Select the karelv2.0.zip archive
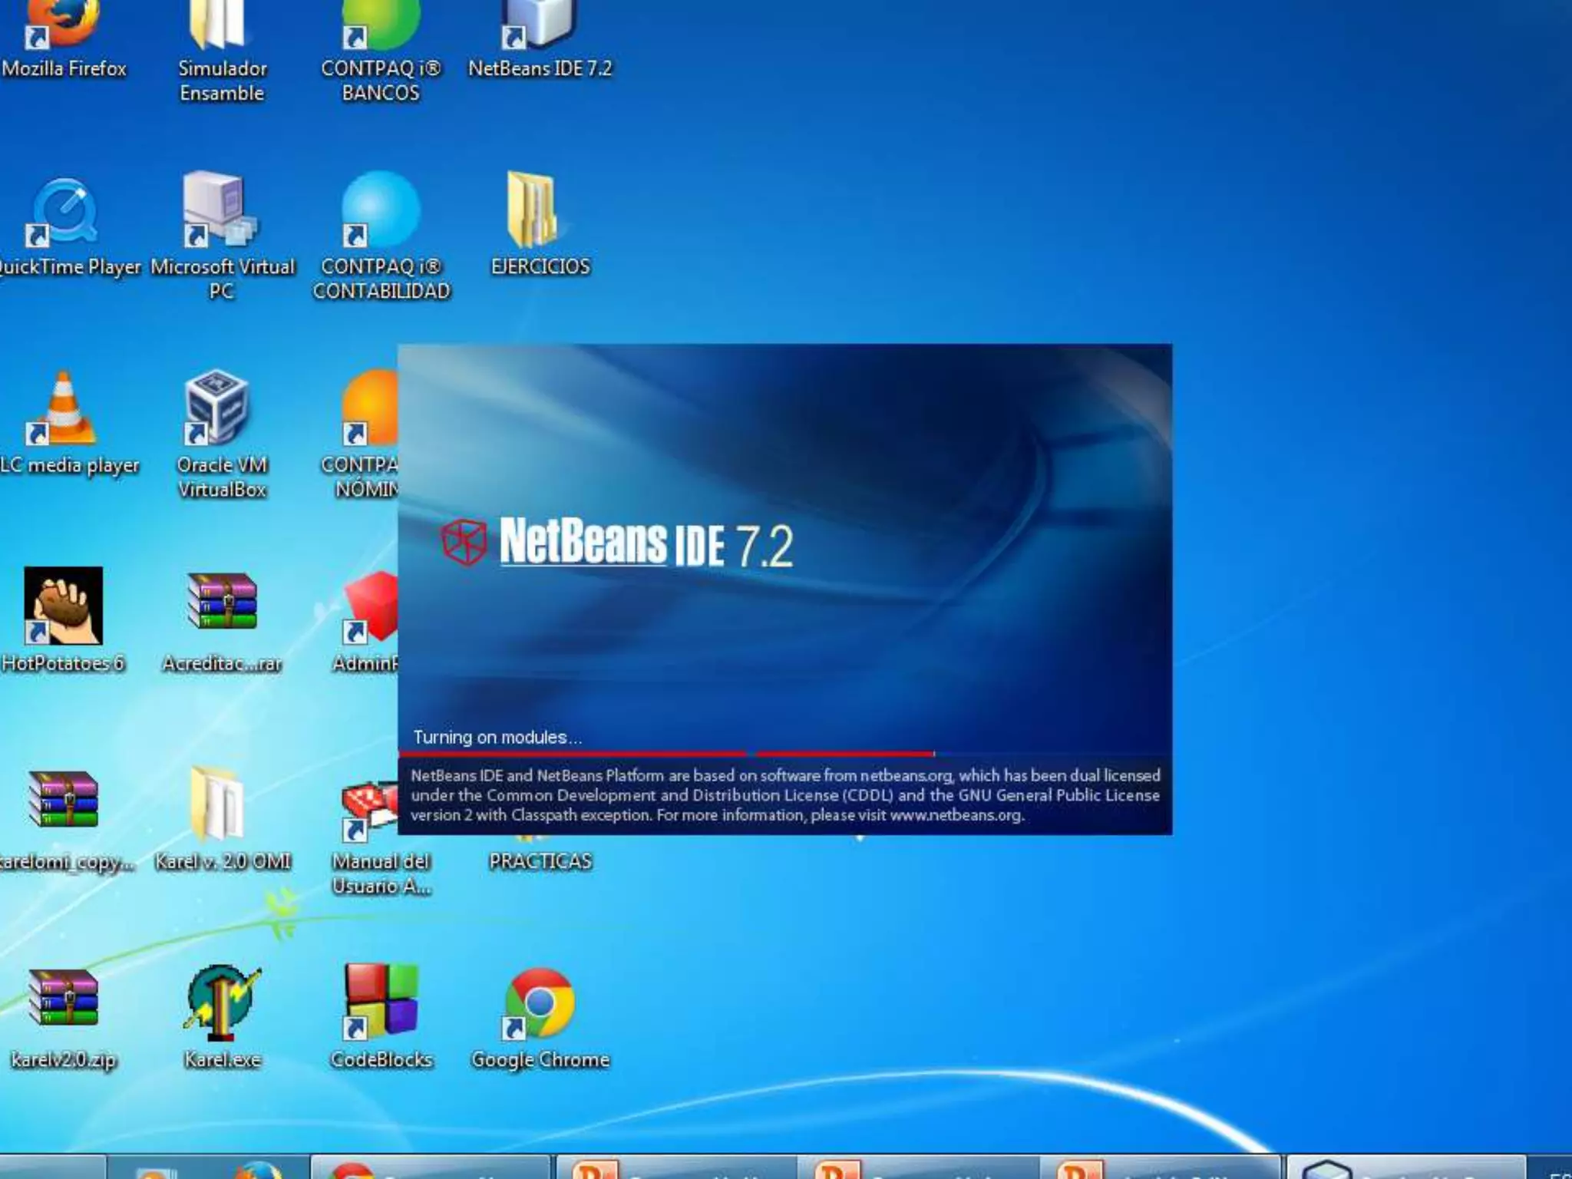This screenshot has height=1179, width=1572. click(x=63, y=998)
